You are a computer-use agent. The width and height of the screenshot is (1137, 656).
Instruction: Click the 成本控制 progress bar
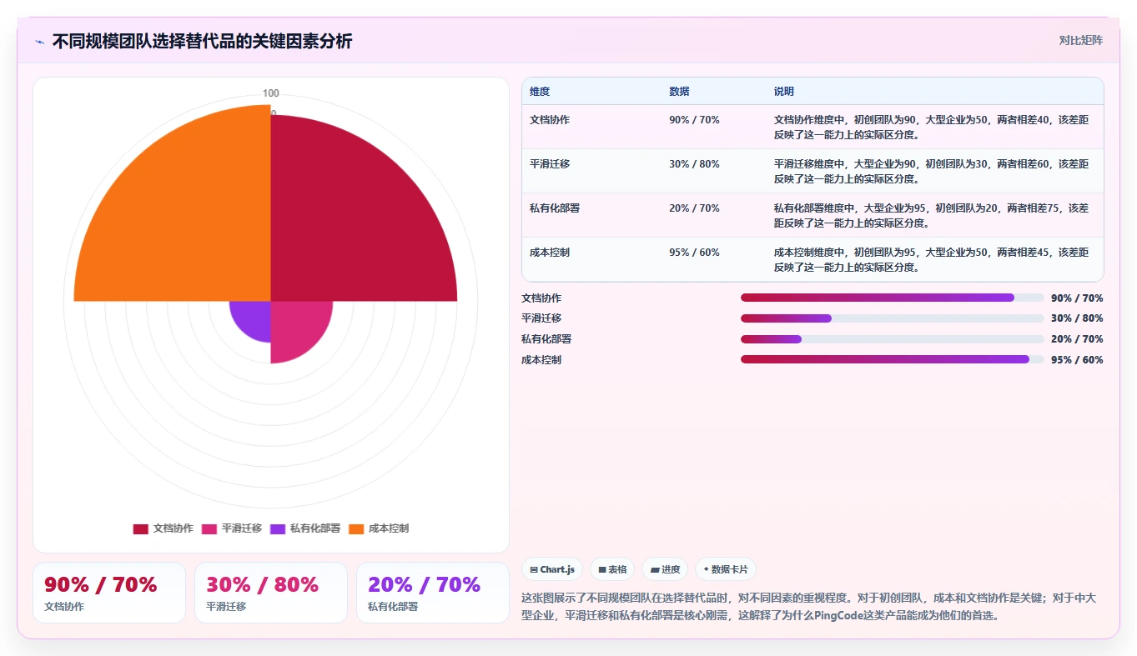tap(892, 359)
